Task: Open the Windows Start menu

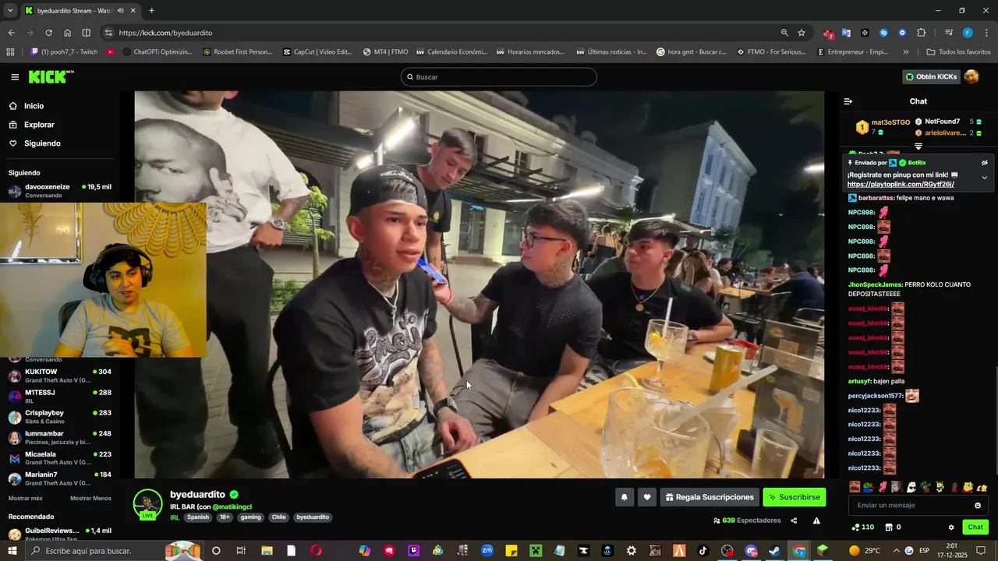Action: [12, 551]
